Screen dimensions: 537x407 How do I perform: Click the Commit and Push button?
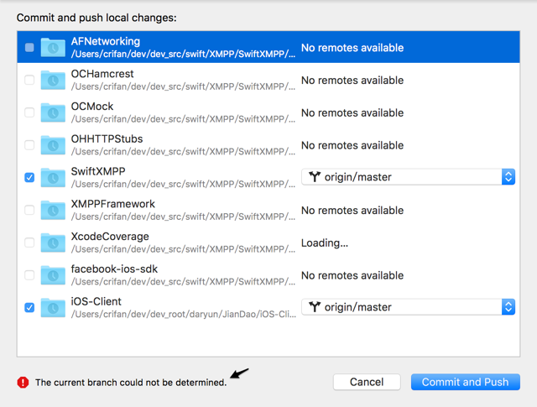tap(465, 382)
